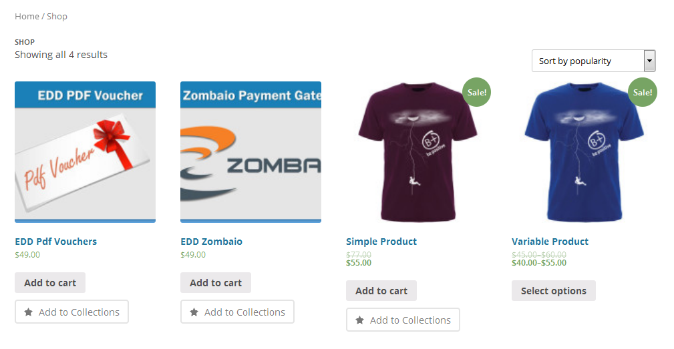This screenshot has width=674, height=349.
Task: Add EDD Pdf Vouchers to cart
Action: click(x=50, y=283)
